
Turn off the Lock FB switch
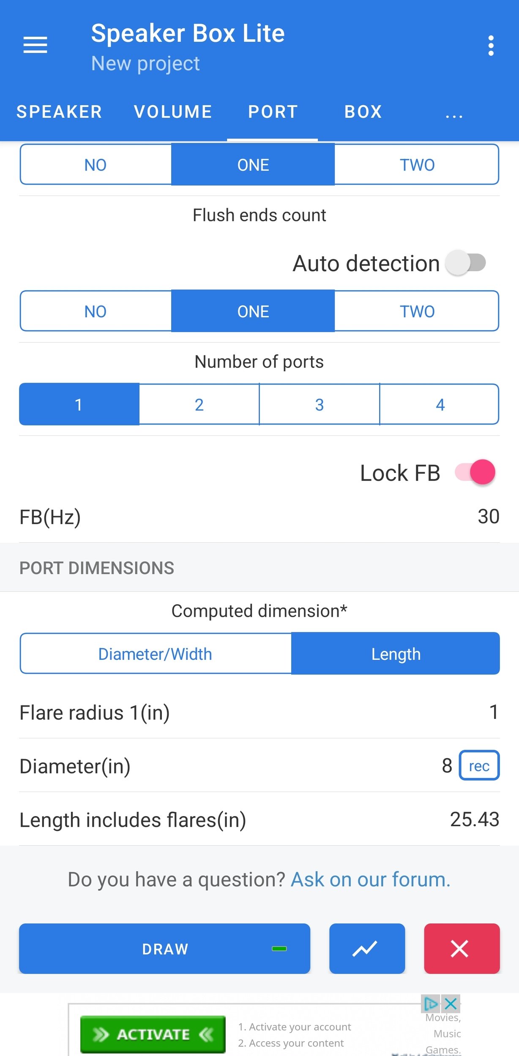475,472
